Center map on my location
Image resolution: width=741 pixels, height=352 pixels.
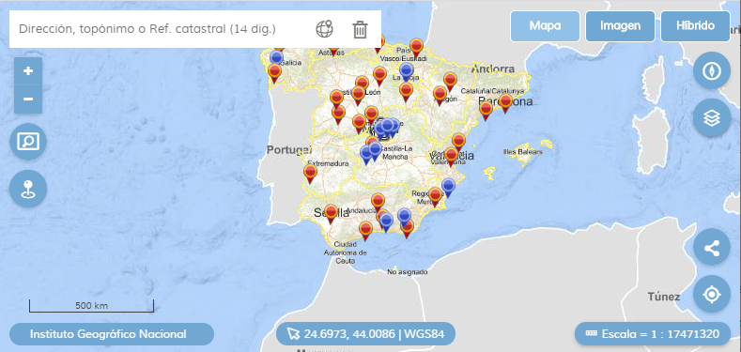pyautogui.click(x=712, y=294)
